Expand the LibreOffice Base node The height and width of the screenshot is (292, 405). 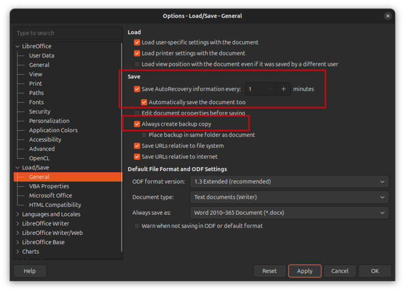tap(18, 242)
